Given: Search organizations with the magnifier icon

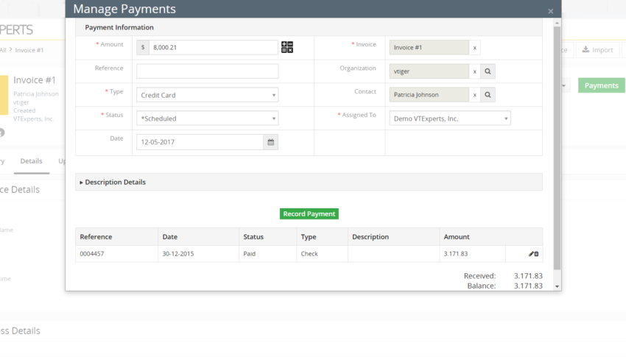Looking at the screenshot, I should [488, 71].
